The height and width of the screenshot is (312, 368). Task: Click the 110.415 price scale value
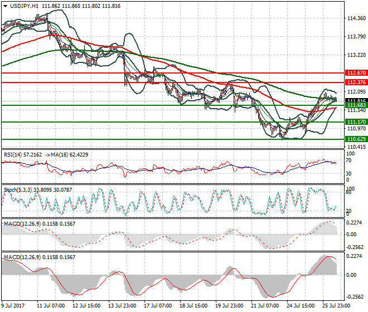[x=356, y=147]
